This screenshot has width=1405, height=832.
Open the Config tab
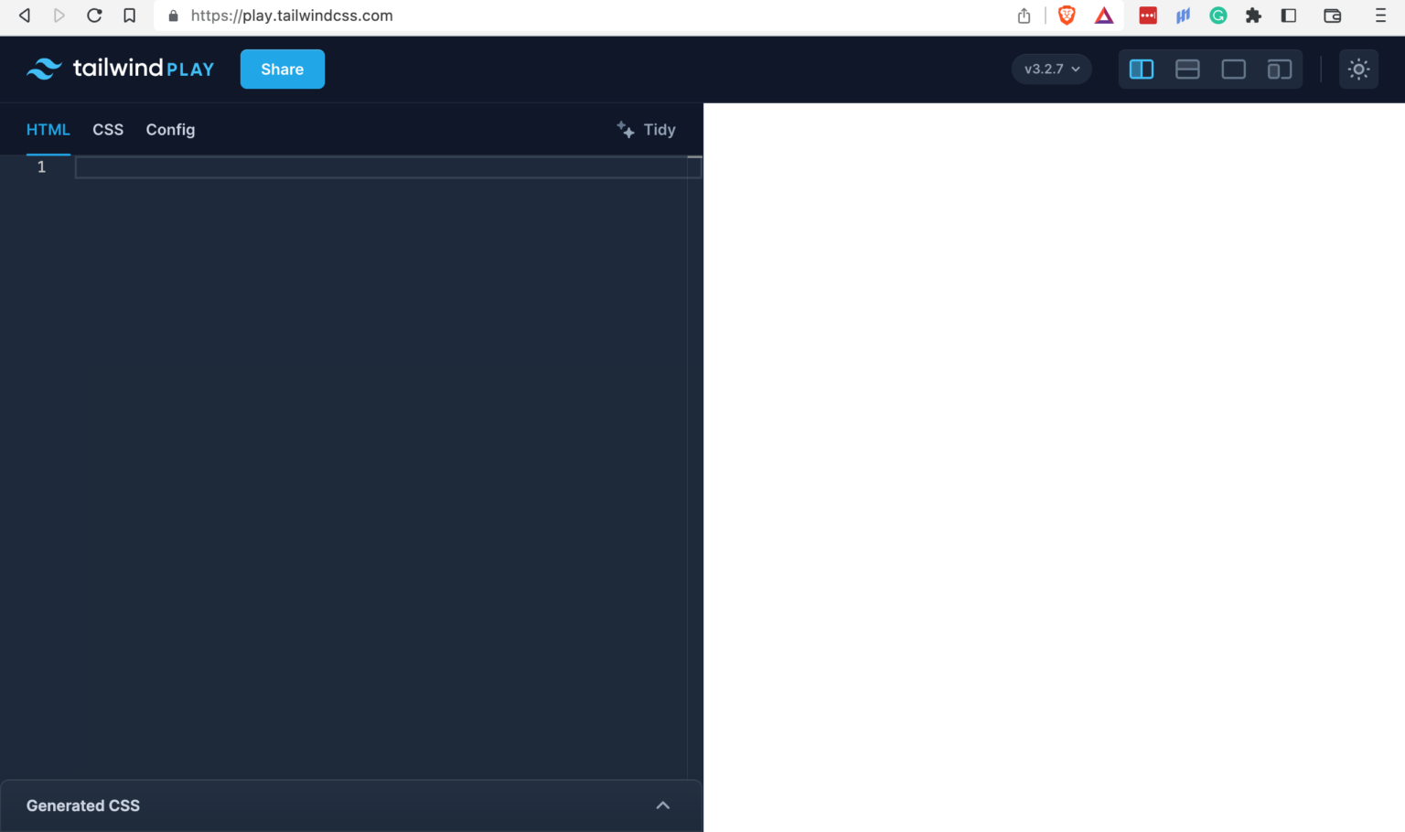(170, 129)
